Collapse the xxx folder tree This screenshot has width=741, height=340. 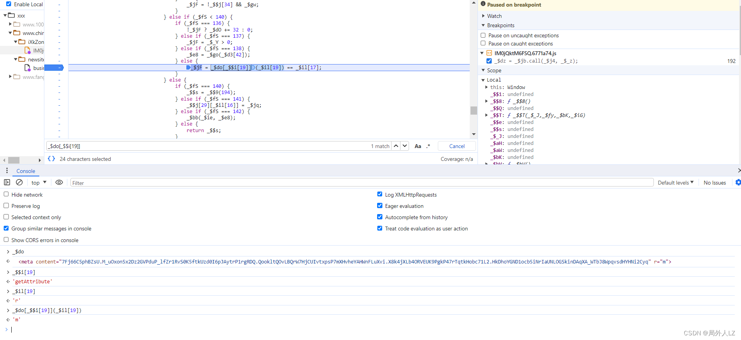click(5, 15)
